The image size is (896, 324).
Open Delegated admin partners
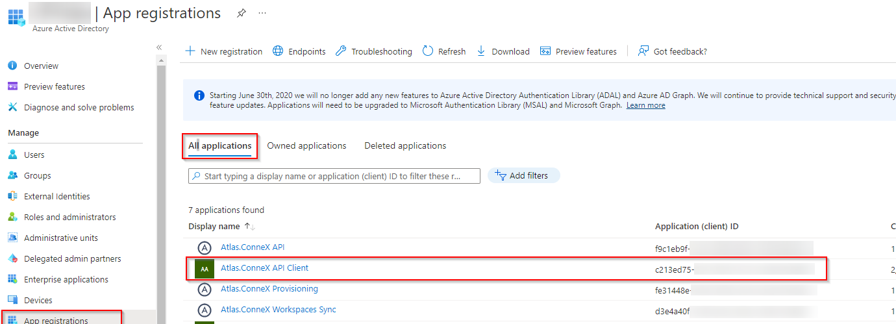click(x=73, y=258)
